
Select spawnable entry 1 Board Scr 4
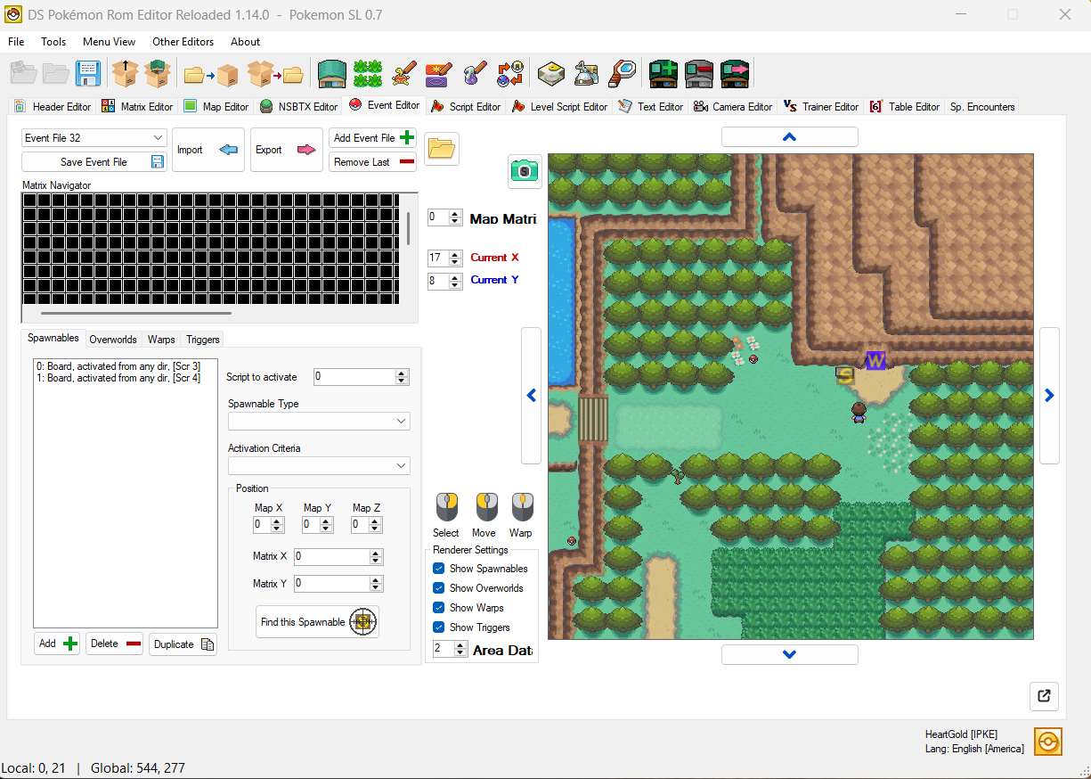point(118,378)
